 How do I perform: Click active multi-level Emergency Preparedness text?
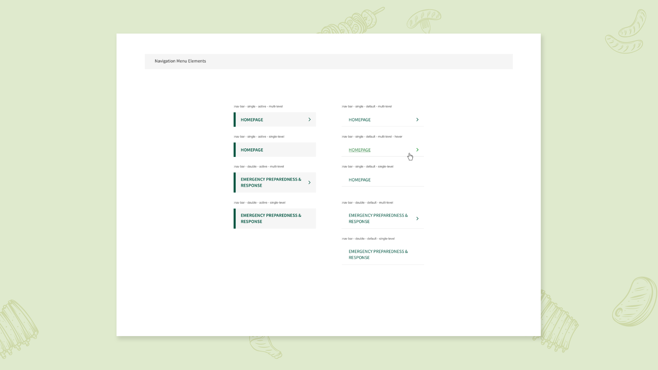[x=271, y=182]
